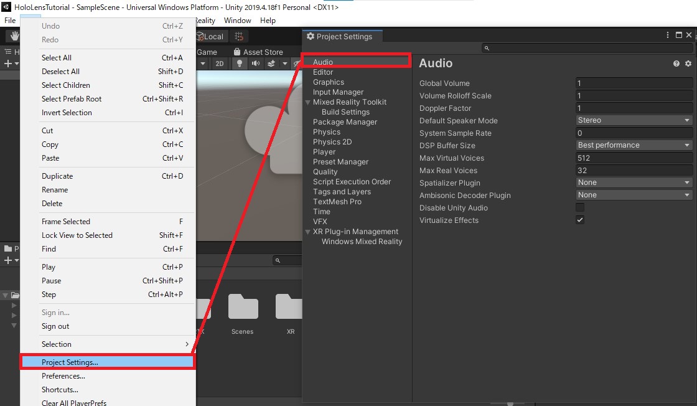Viewport: 697px width, 406px height.
Task: Open the Audio help question mark icon
Action: click(676, 64)
